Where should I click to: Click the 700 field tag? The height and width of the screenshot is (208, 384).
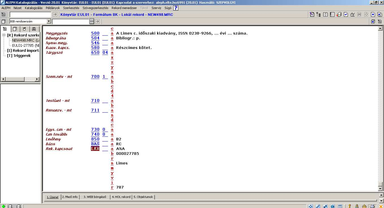(95, 77)
